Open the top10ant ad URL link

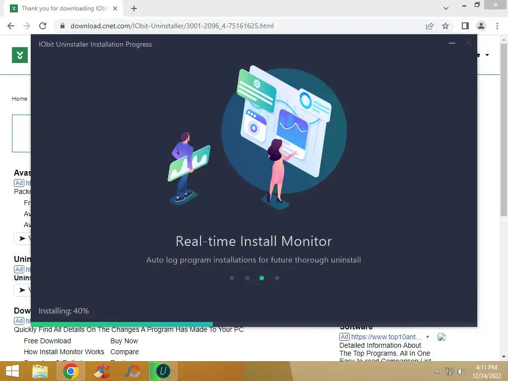(386, 337)
